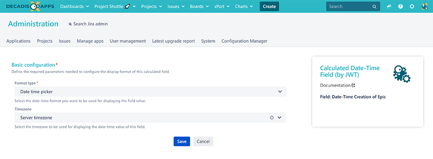Expand the Timezone dropdown chevron
The image size is (433, 159).
click(279, 118)
